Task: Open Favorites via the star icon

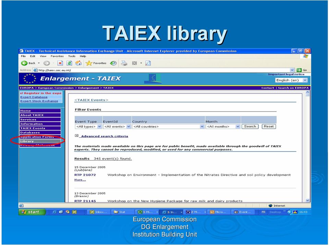Action: (89, 63)
